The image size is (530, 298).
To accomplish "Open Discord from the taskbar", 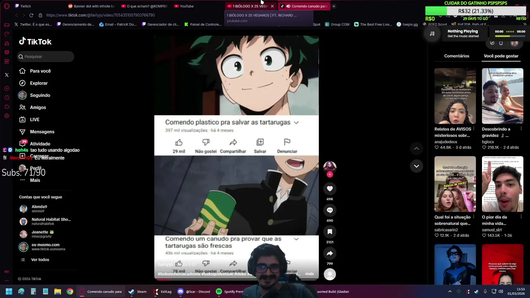I will tap(193, 291).
